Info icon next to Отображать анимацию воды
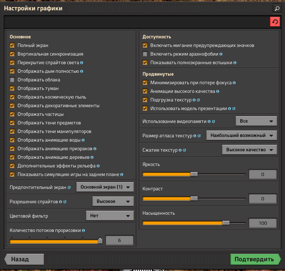The width and height of the screenshot is (285, 271). 83,140
